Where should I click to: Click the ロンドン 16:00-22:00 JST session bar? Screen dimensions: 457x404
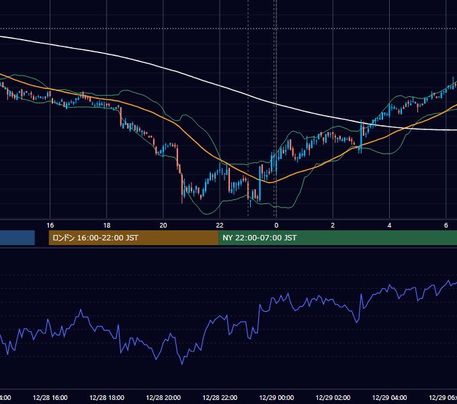(x=134, y=238)
